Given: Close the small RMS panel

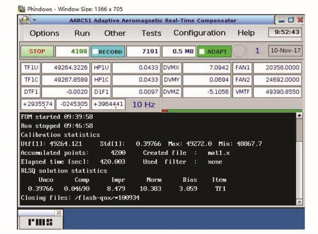Looking at the screenshot, I should (x=59, y=213).
